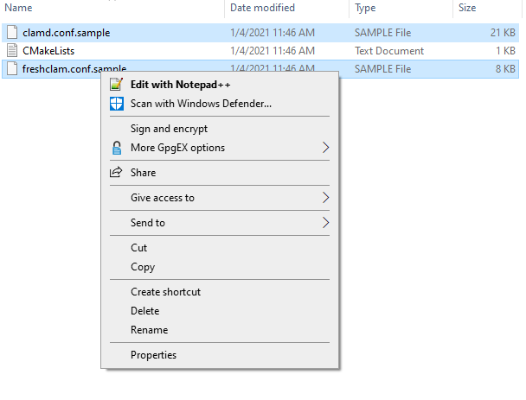526x400 pixels.
Task: Sort files by the Name column header
Action: 19,8
